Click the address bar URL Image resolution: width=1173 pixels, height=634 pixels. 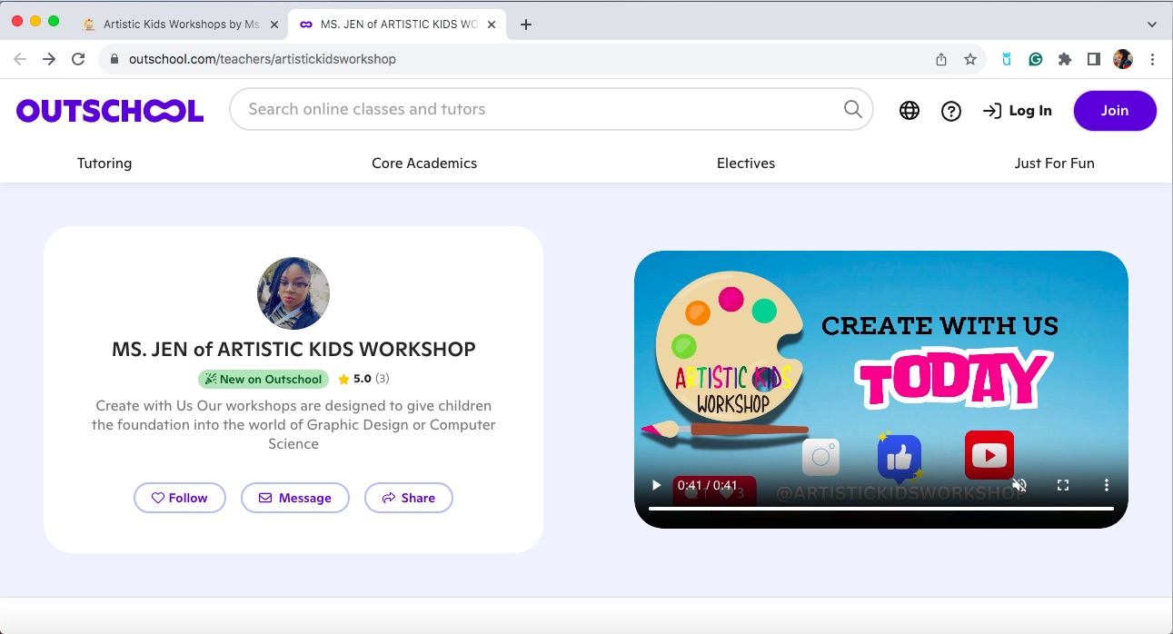(x=263, y=59)
